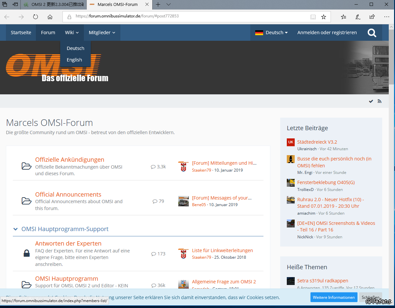This screenshot has height=308, width=395.
Task: Open the OMSI Hauptprogramm forum link
Action: [66, 278]
